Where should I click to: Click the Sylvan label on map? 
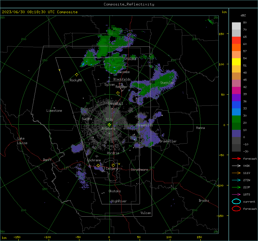click(x=110, y=85)
